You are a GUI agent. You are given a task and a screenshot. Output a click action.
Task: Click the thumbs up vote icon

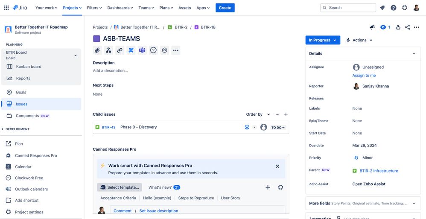point(398,27)
